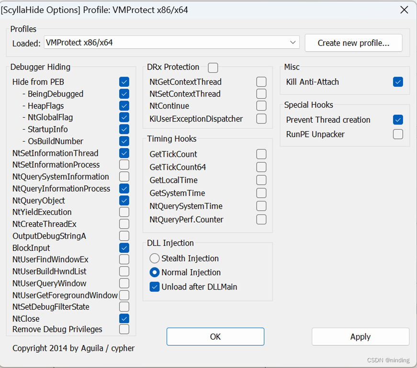Uncheck StartupInfo checkbox
This screenshot has height=368, width=417.
click(124, 129)
